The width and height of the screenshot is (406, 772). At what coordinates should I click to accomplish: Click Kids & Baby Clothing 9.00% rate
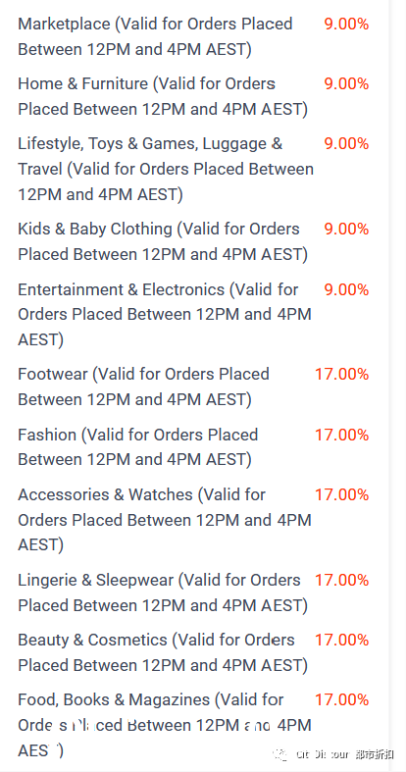346,229
